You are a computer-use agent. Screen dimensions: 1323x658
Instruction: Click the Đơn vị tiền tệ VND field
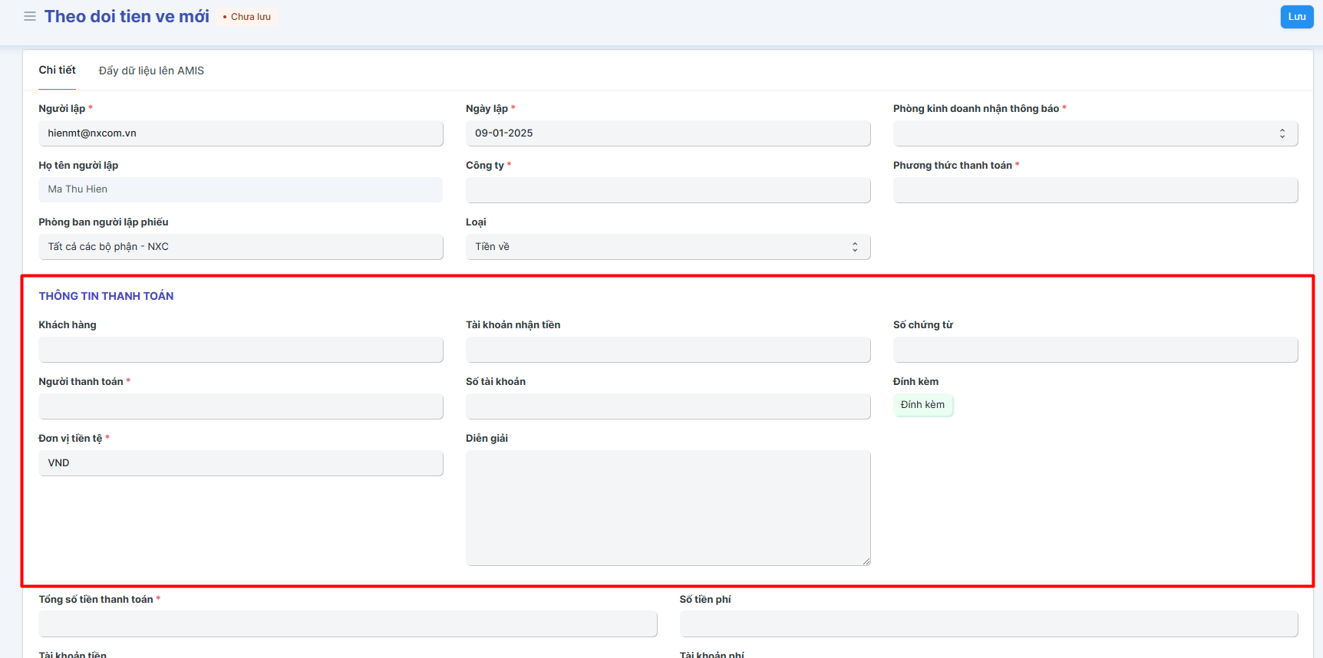(240, 463)
